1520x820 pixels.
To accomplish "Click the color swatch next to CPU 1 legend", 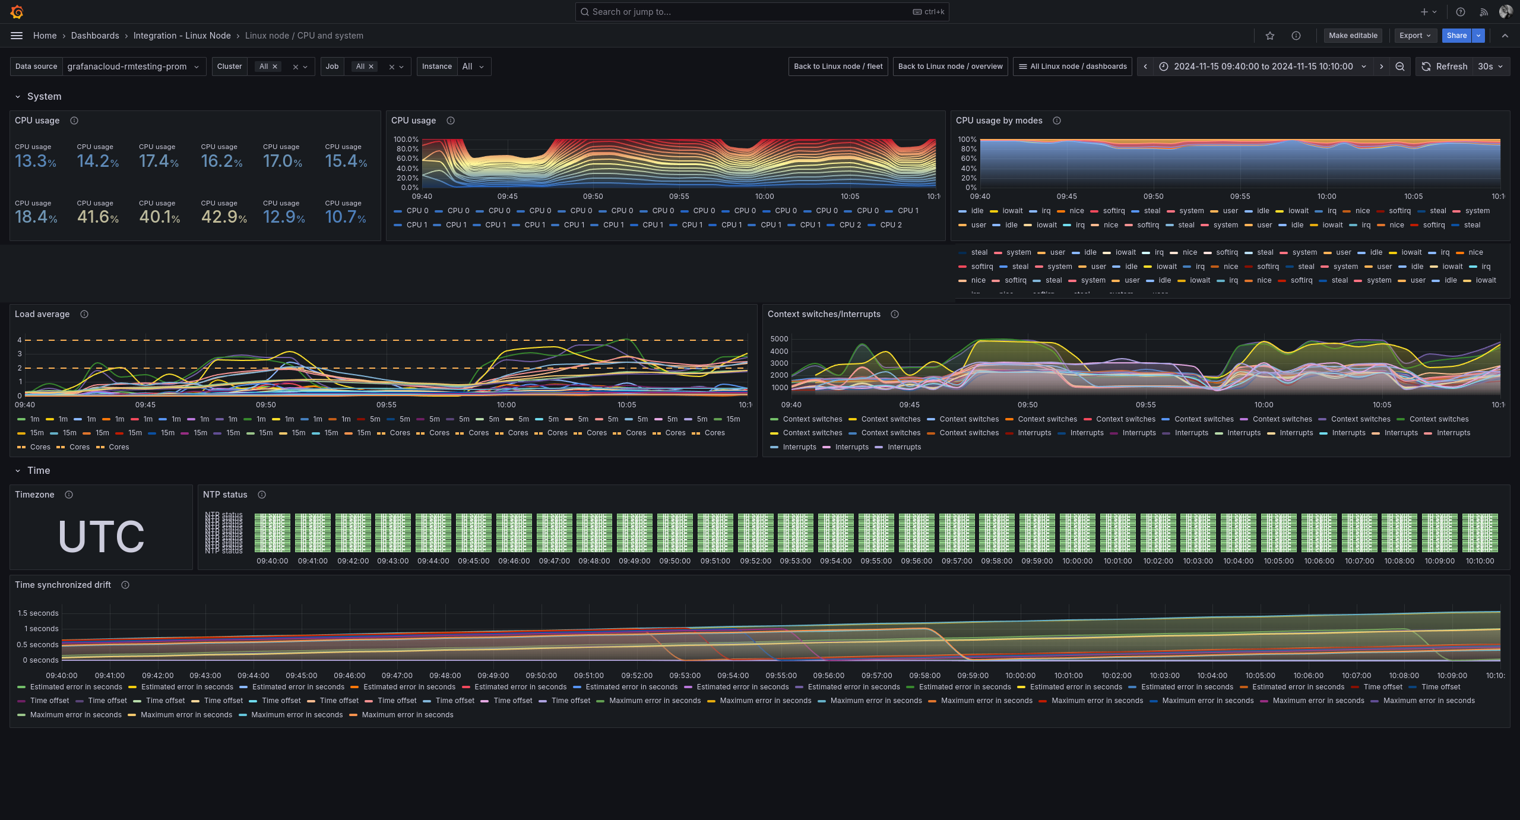I will click(x=399, y=225).
